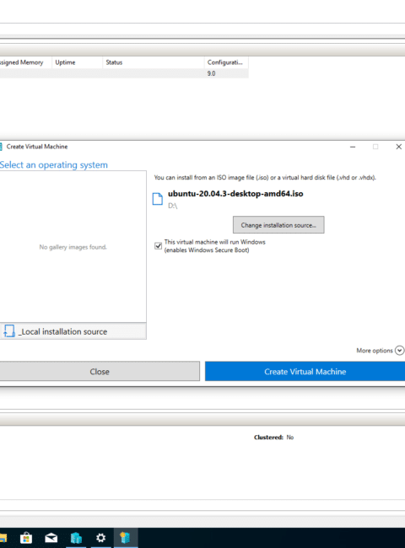Viewport: 405px width, 548px height.
Task: Click the ubuntu-20.04.3-desktop-amd64.iso filename
Action: tap(235, 194)
